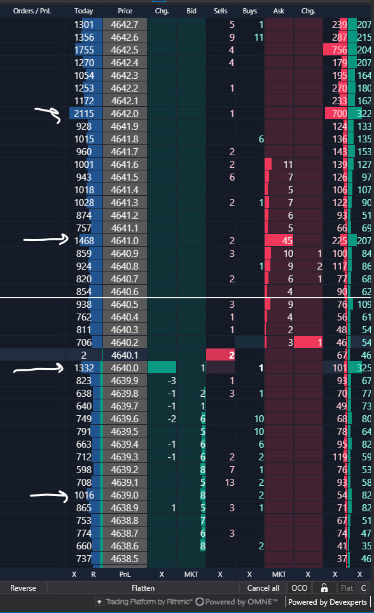Toggle the OCO order mode button
The width and height of the screenshot is (374, 613).
click(300, 588)
